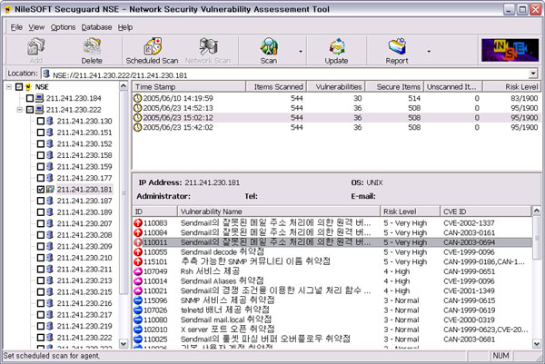Open the Options menu

click(x=63, y=27)
